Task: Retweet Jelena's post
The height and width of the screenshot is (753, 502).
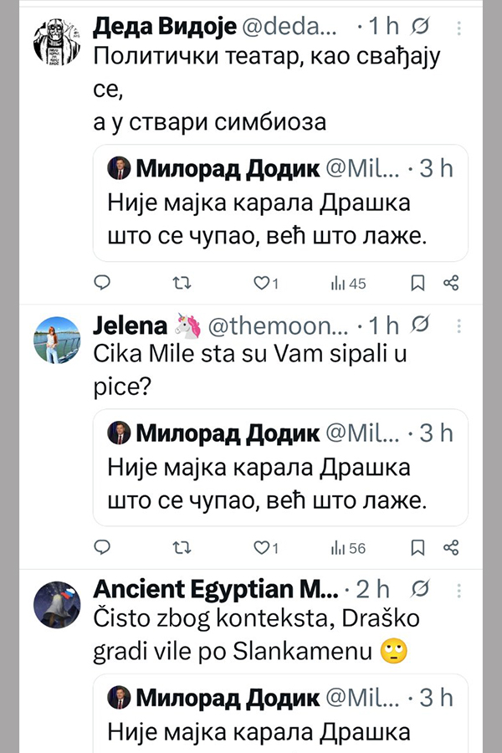Action: click(x=181, y=548)
